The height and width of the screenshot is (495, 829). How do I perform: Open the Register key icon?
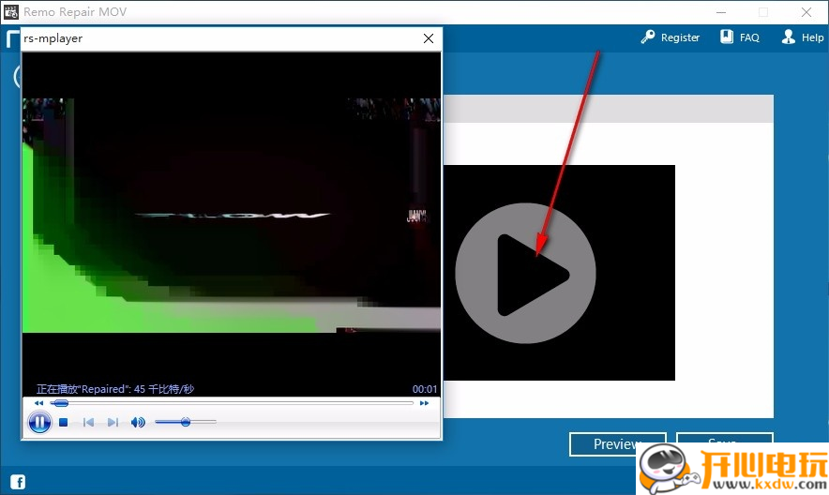pyautogui.click(x=648, y=37)
